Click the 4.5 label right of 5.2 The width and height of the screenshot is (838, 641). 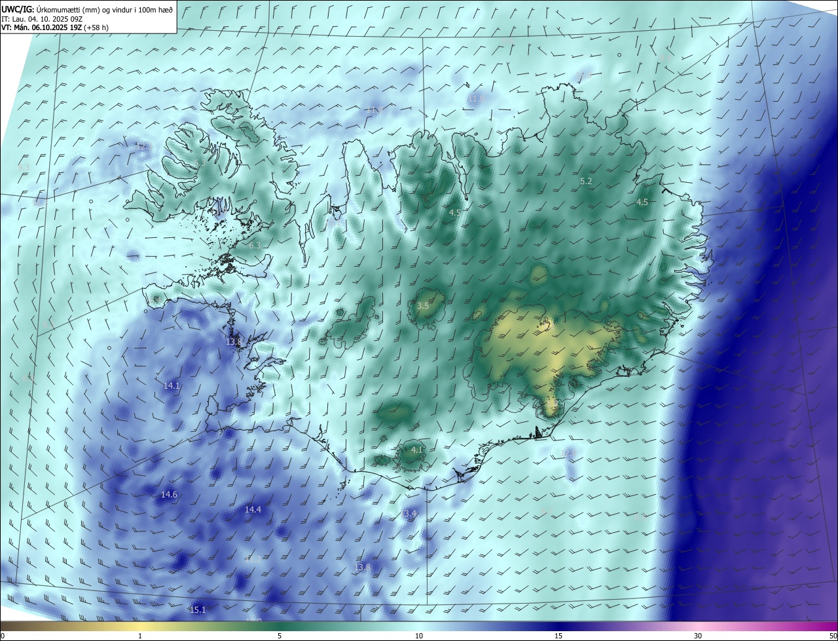pos(642,202)
